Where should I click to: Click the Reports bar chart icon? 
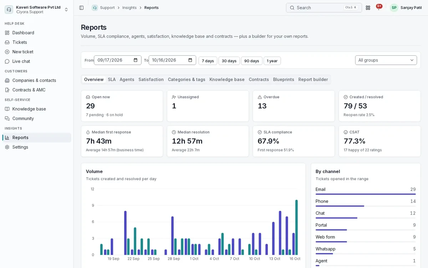click(7, 138)
